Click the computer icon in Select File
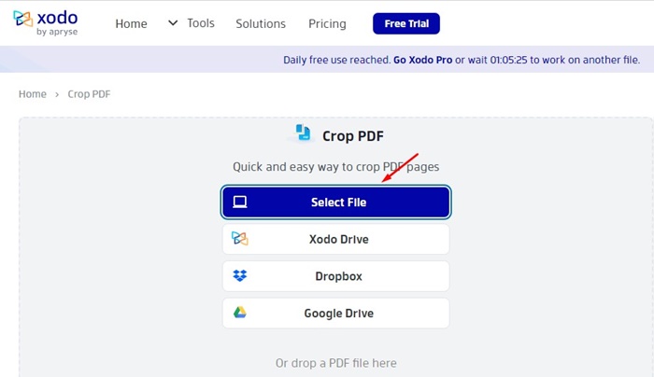This screenshot has width=654, height=377. coord(240,202)
